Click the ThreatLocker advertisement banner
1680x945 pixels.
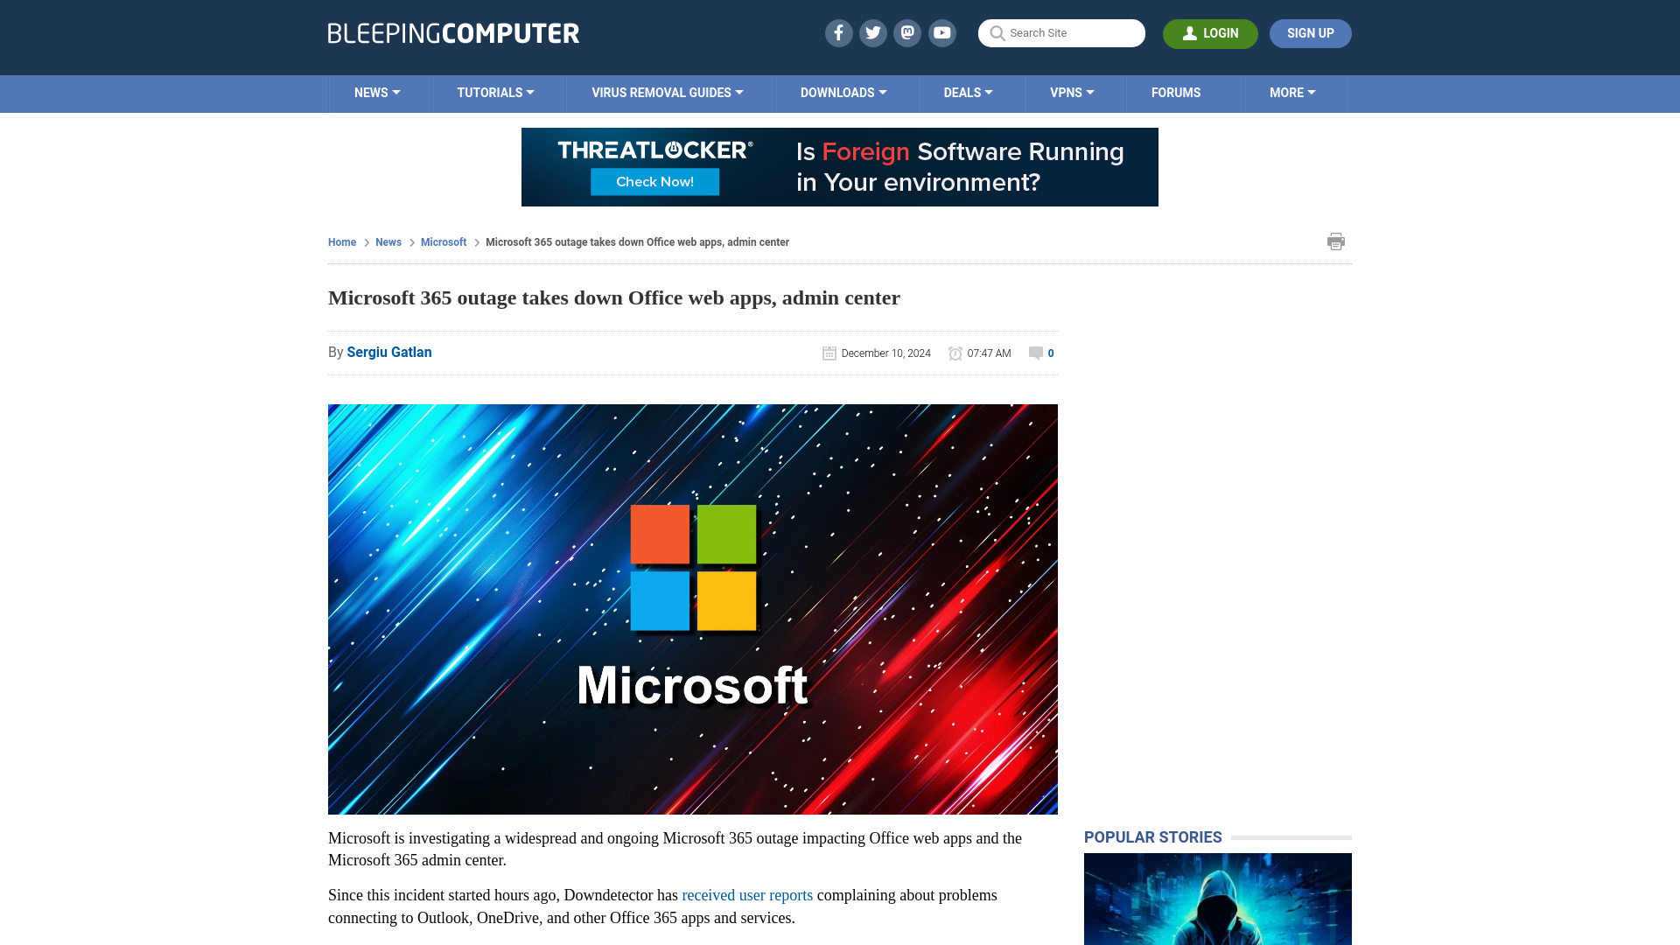click(840, 167)
